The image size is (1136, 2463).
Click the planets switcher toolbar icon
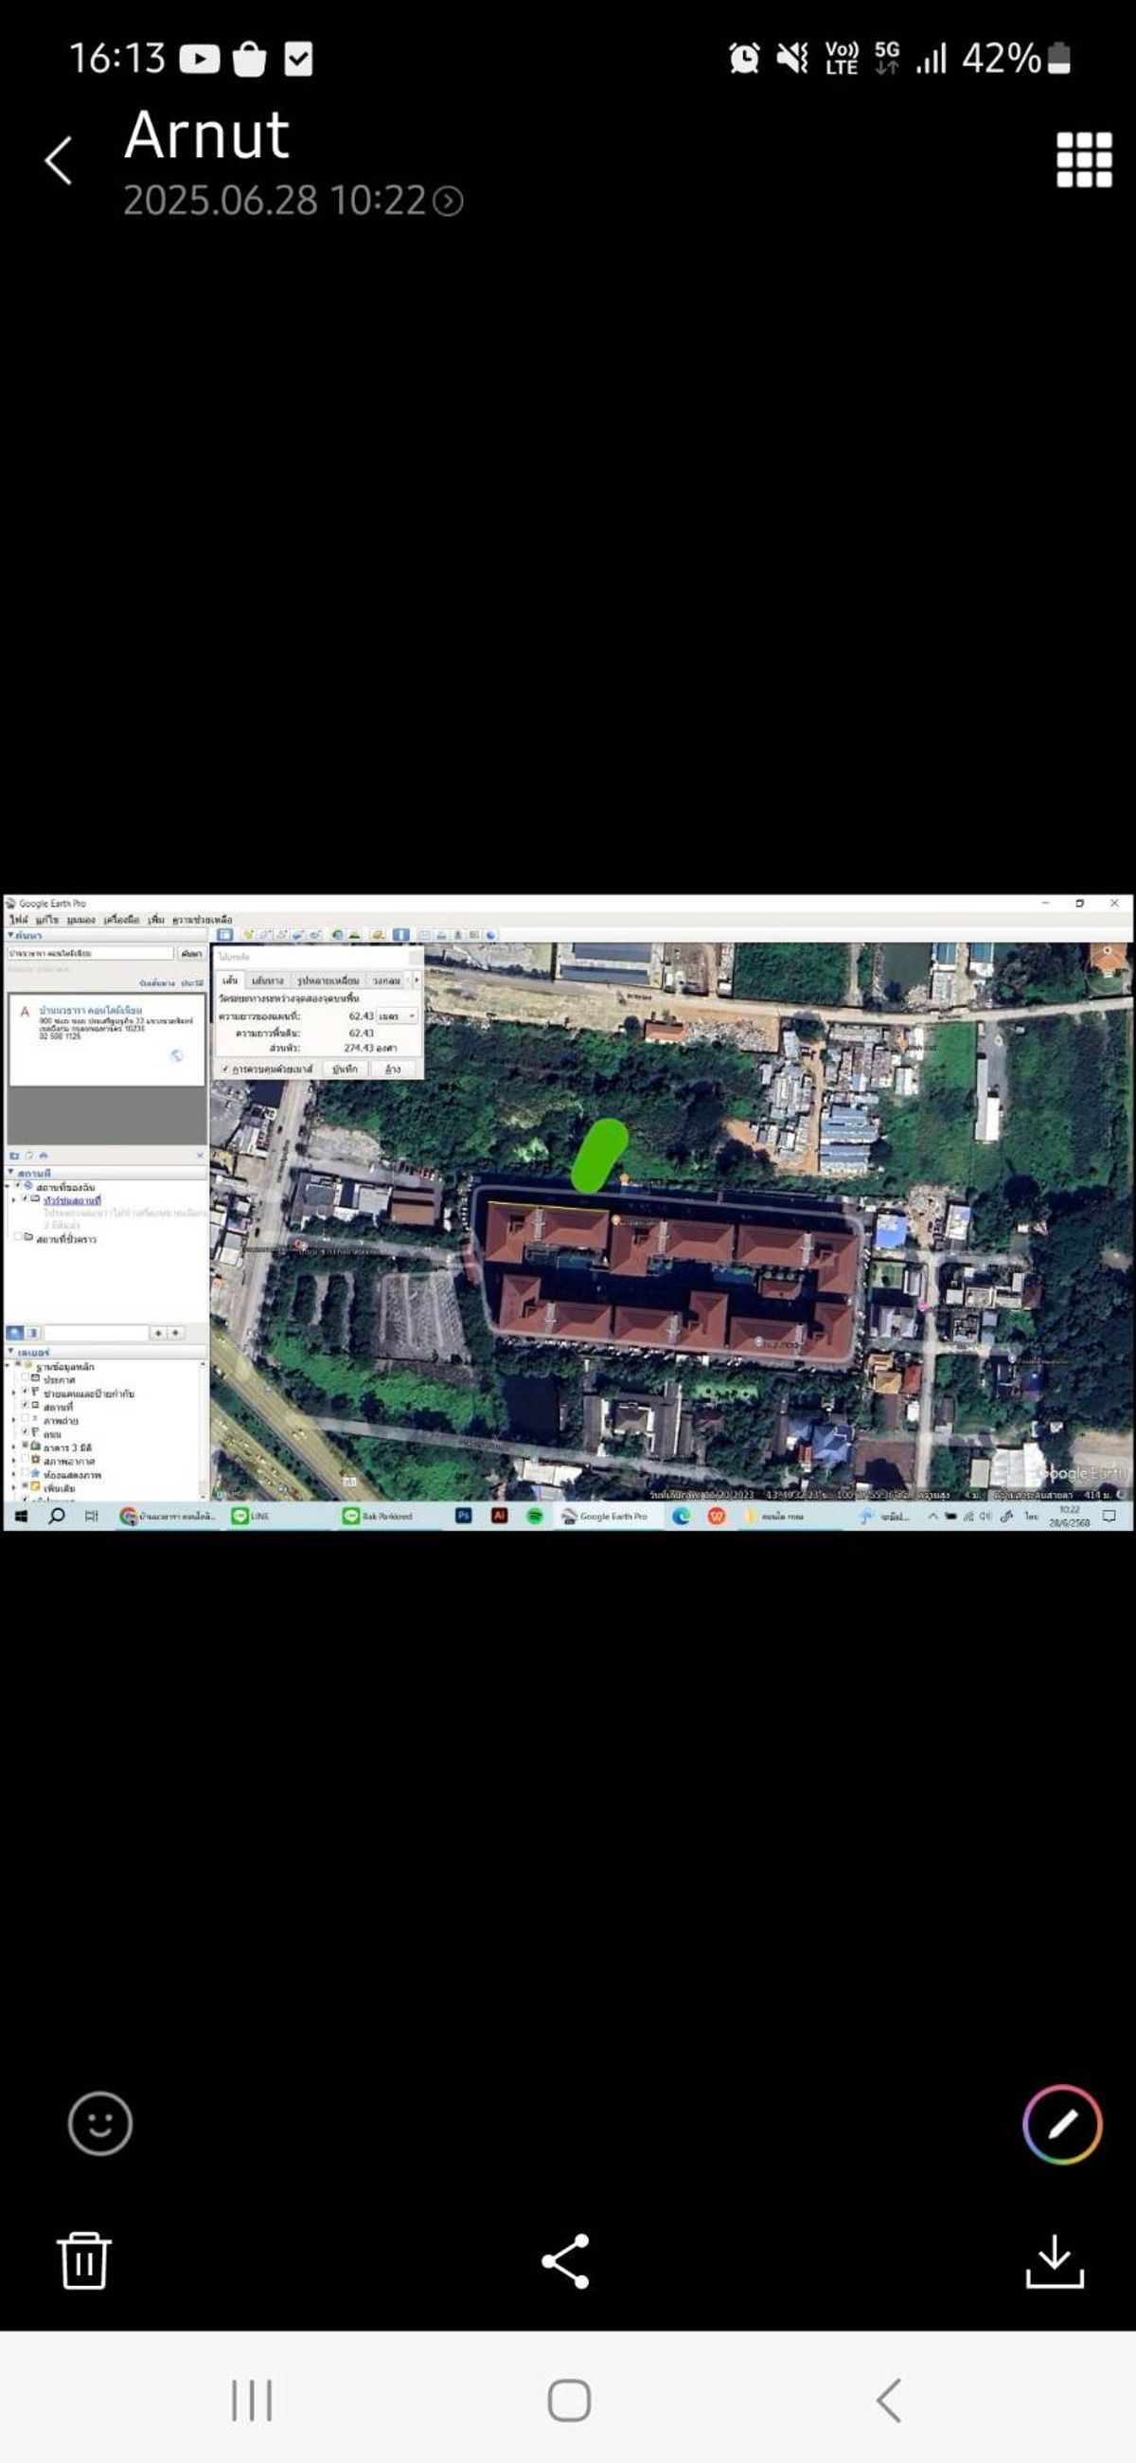378,935
